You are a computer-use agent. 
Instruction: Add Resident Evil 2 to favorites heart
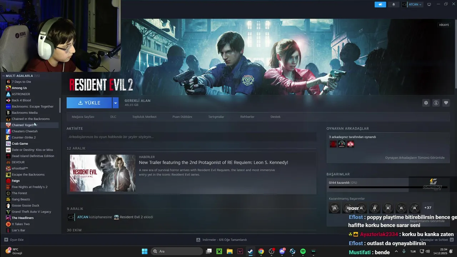point(446,103)
